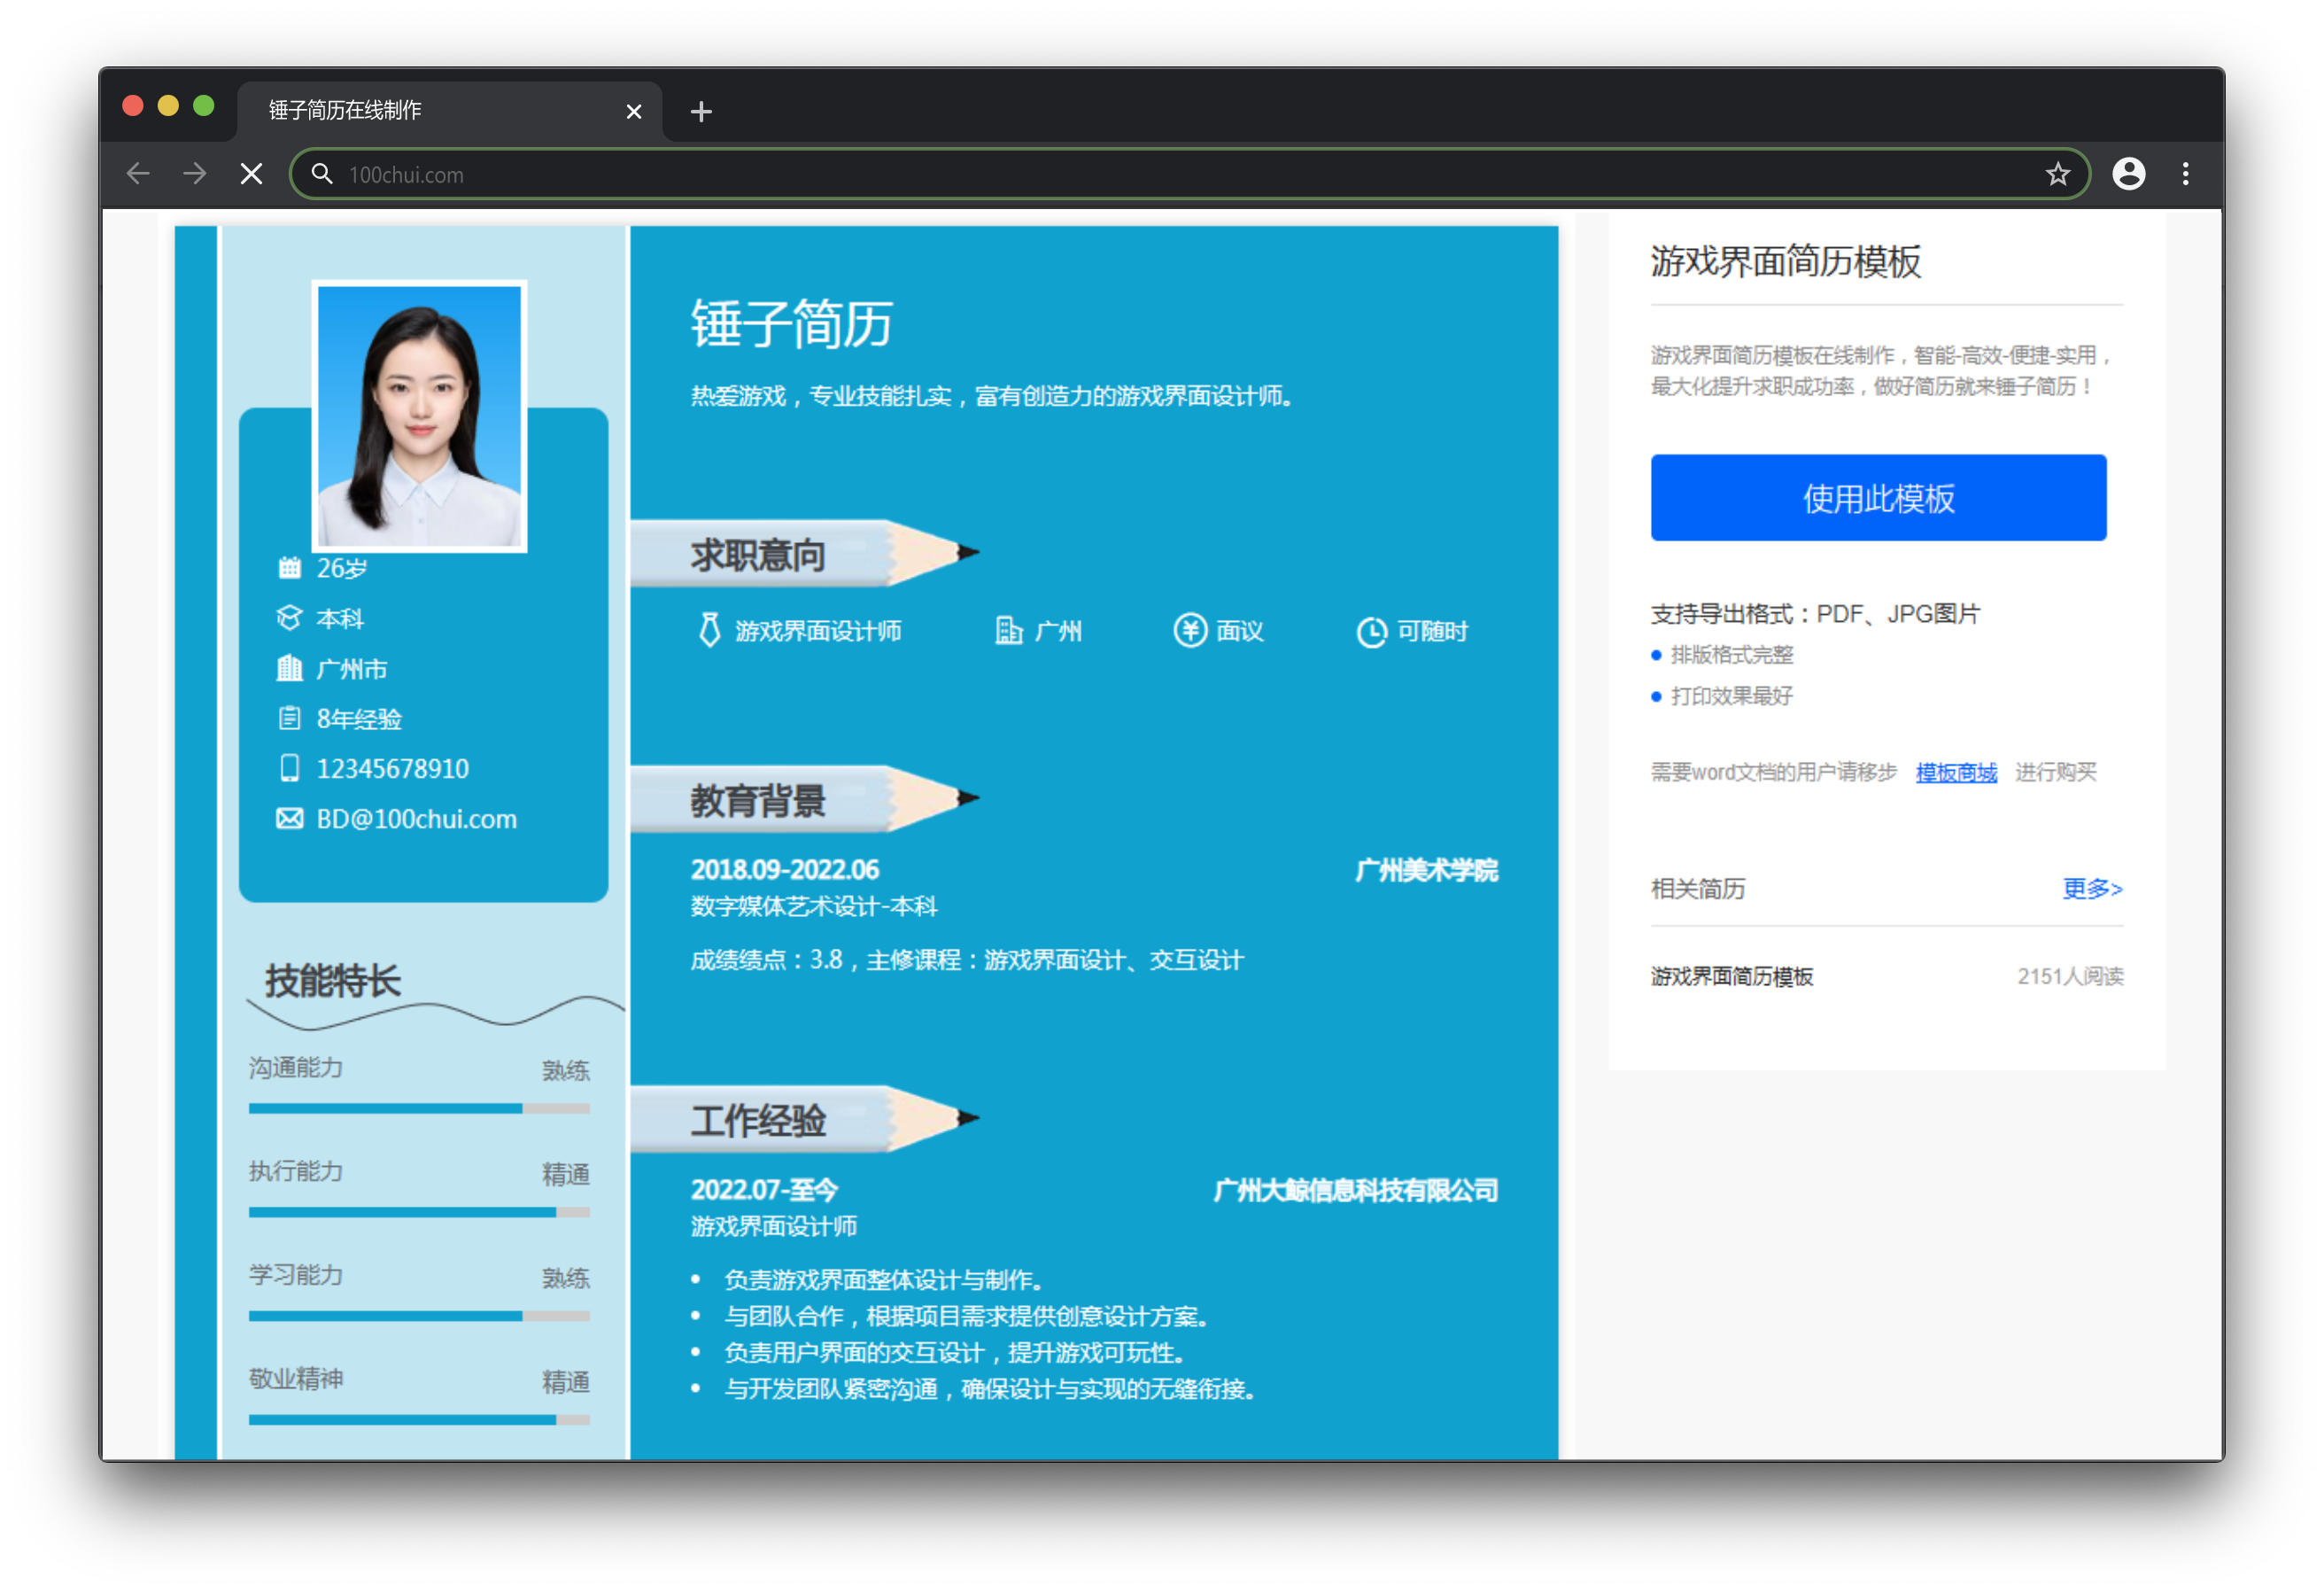This screenshot has width=2324, height=1593.
Task: Click the browser back arrow
Action: pyautogui.click(x=138, y=175)
